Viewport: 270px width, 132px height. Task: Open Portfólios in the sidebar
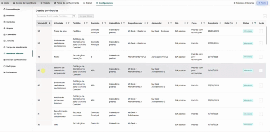point(9,15)
